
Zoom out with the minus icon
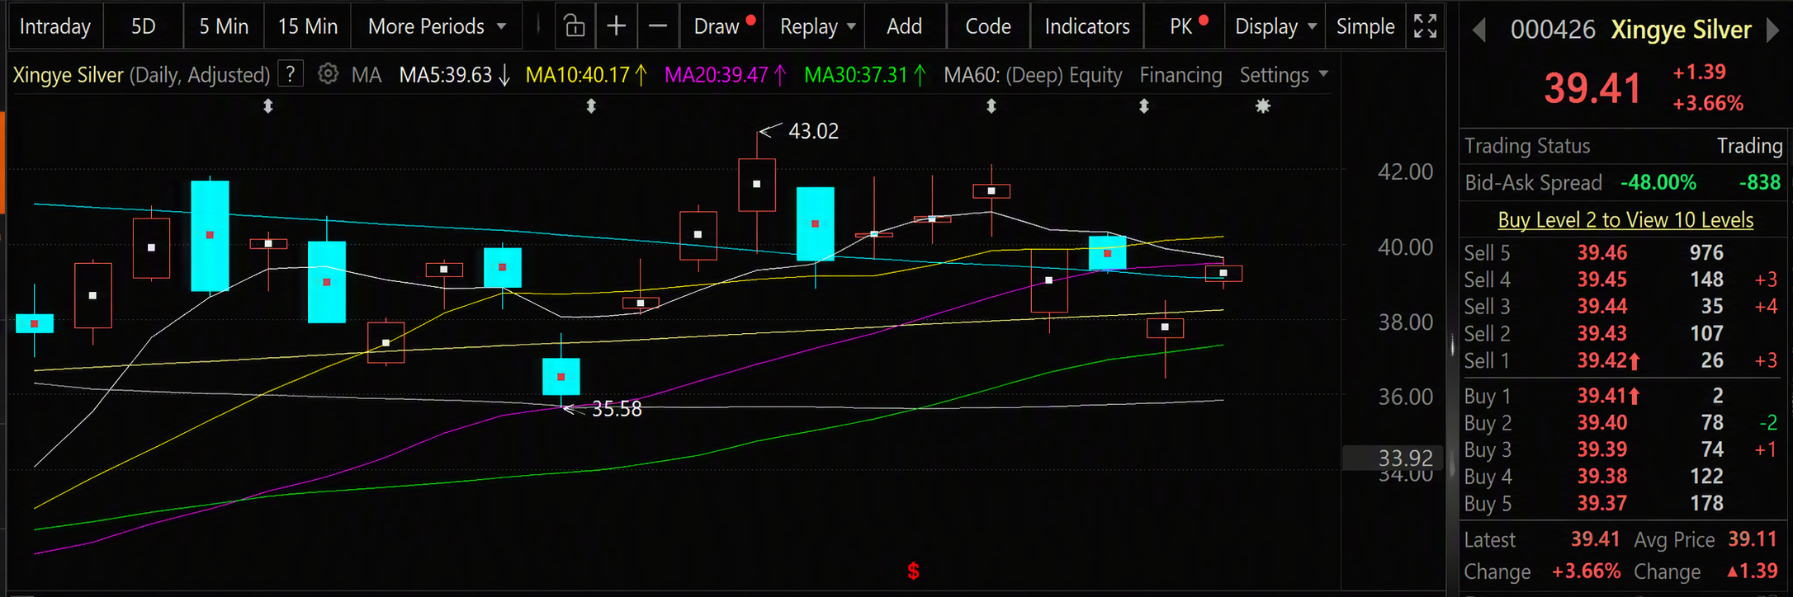[x=658, y=26]
